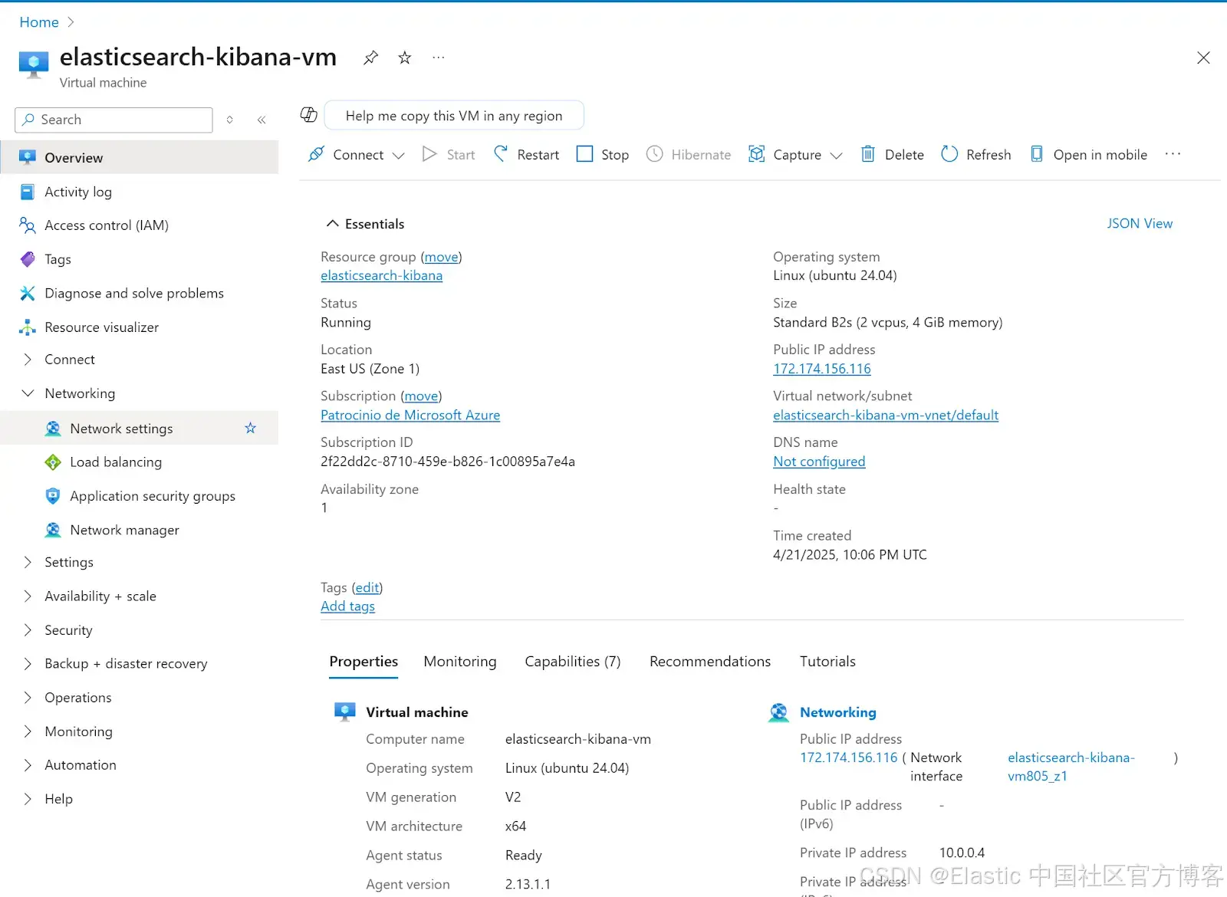Open the elasticsearch-kibana-vm805_z1 network interface link
This screenshot has height=897, width=1227.
[x=1071, y=767]
